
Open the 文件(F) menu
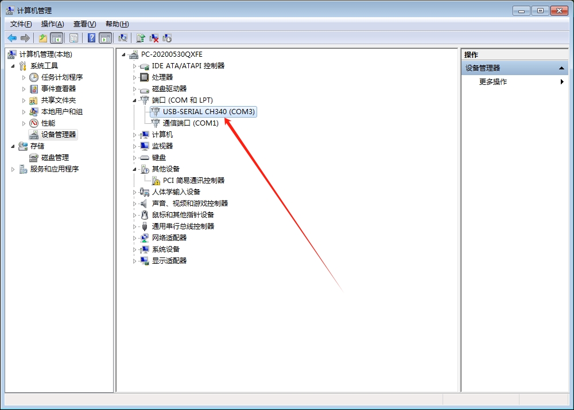pyautogui.click(x=21, y=24)
